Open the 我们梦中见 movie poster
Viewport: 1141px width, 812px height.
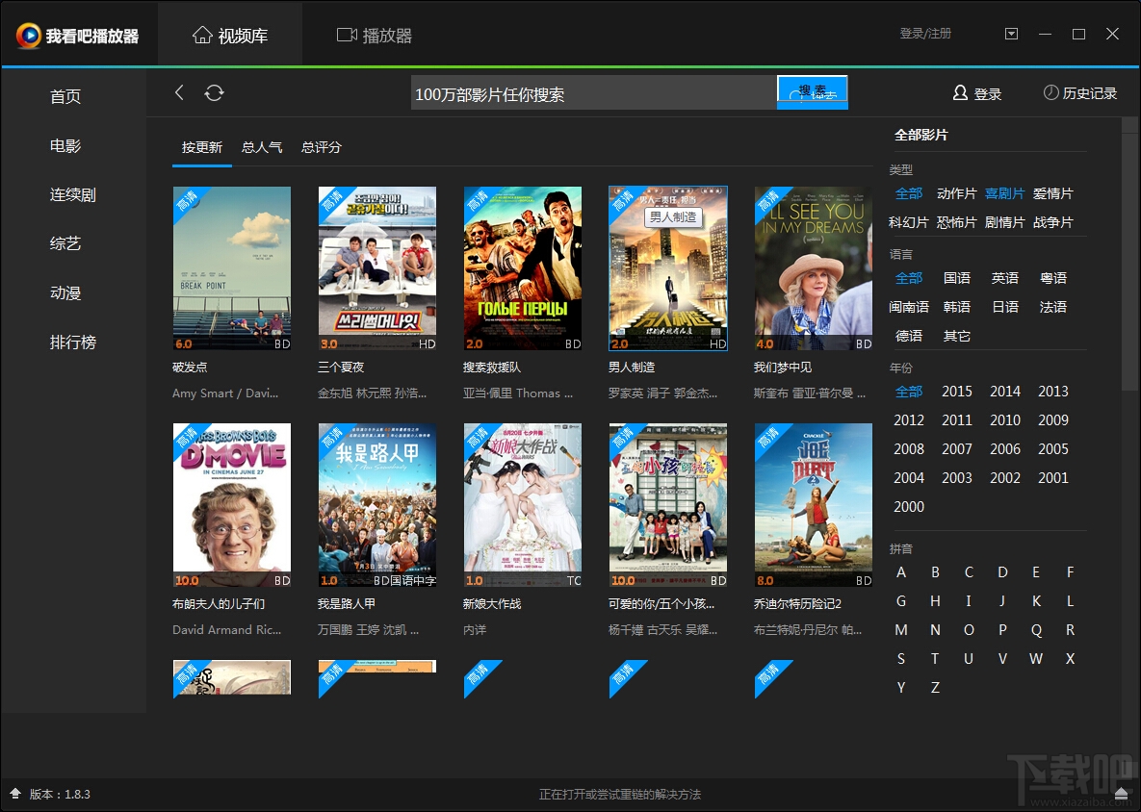pos(814,268)
